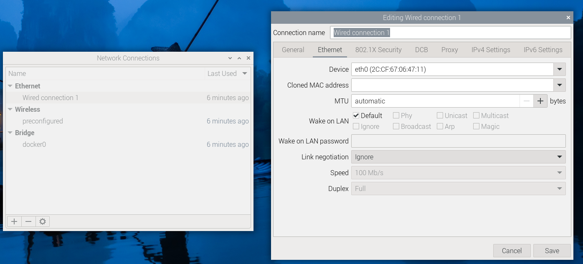Open settings for the selected connection
583x264 pixels.
tap(42, 221)
